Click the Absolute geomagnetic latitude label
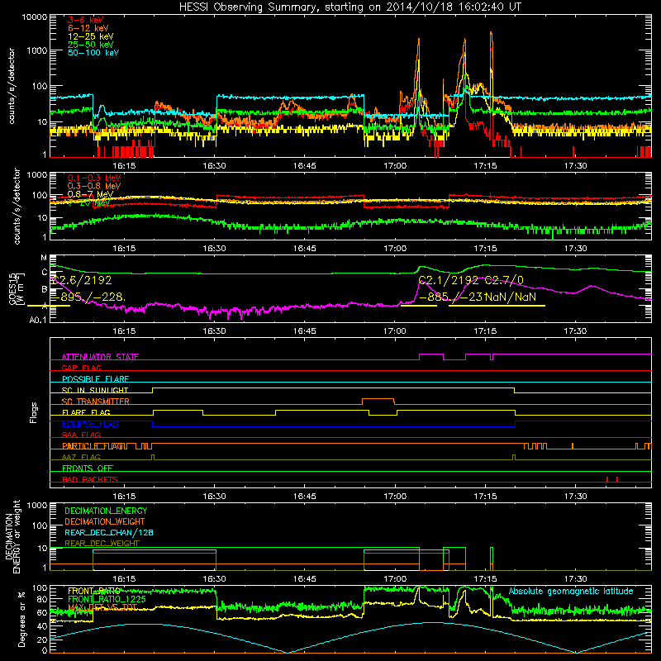 [571, 591]
